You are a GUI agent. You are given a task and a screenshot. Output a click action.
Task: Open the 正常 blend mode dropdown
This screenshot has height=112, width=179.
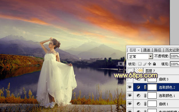(151, 56)
